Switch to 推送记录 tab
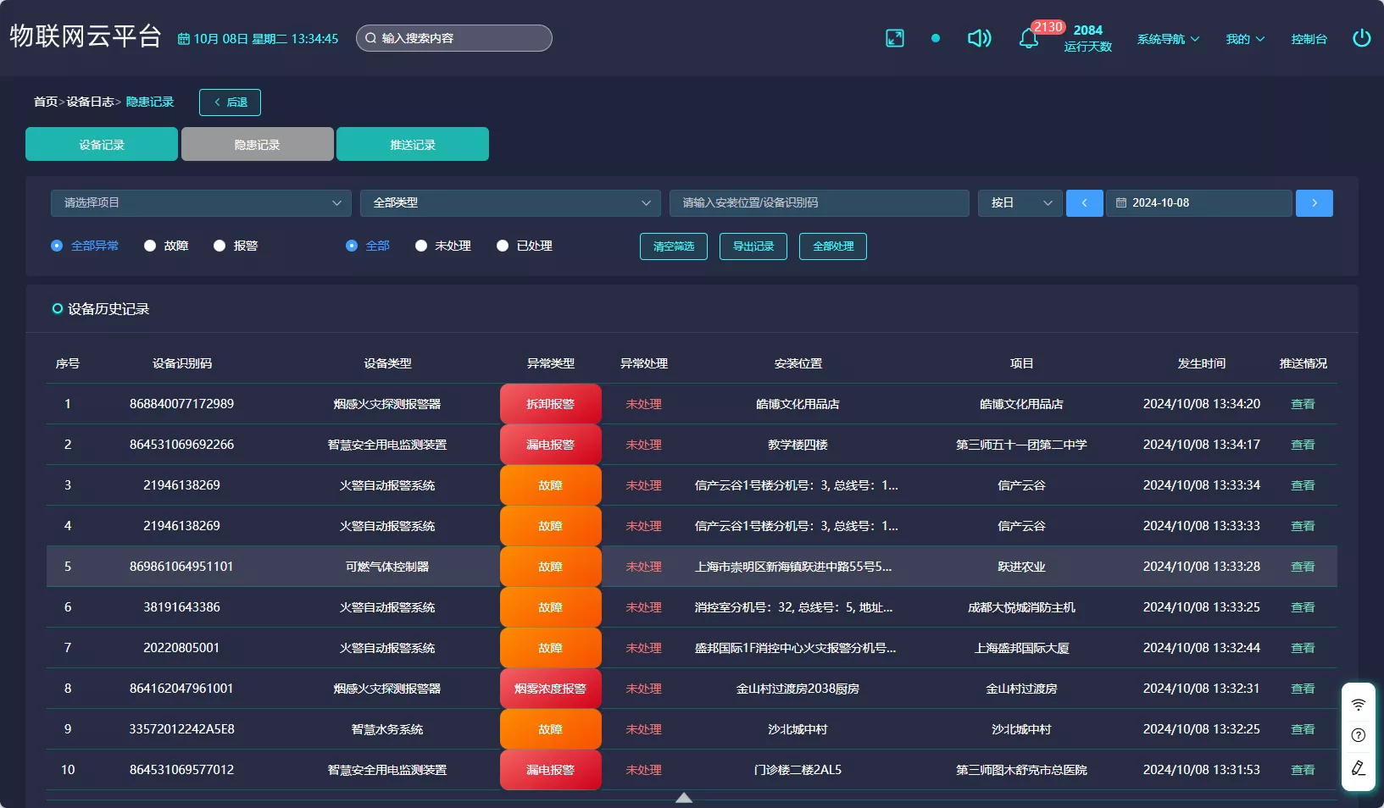Image resolution: width=1384 pixels, height=808 pixels. (413, 144)
